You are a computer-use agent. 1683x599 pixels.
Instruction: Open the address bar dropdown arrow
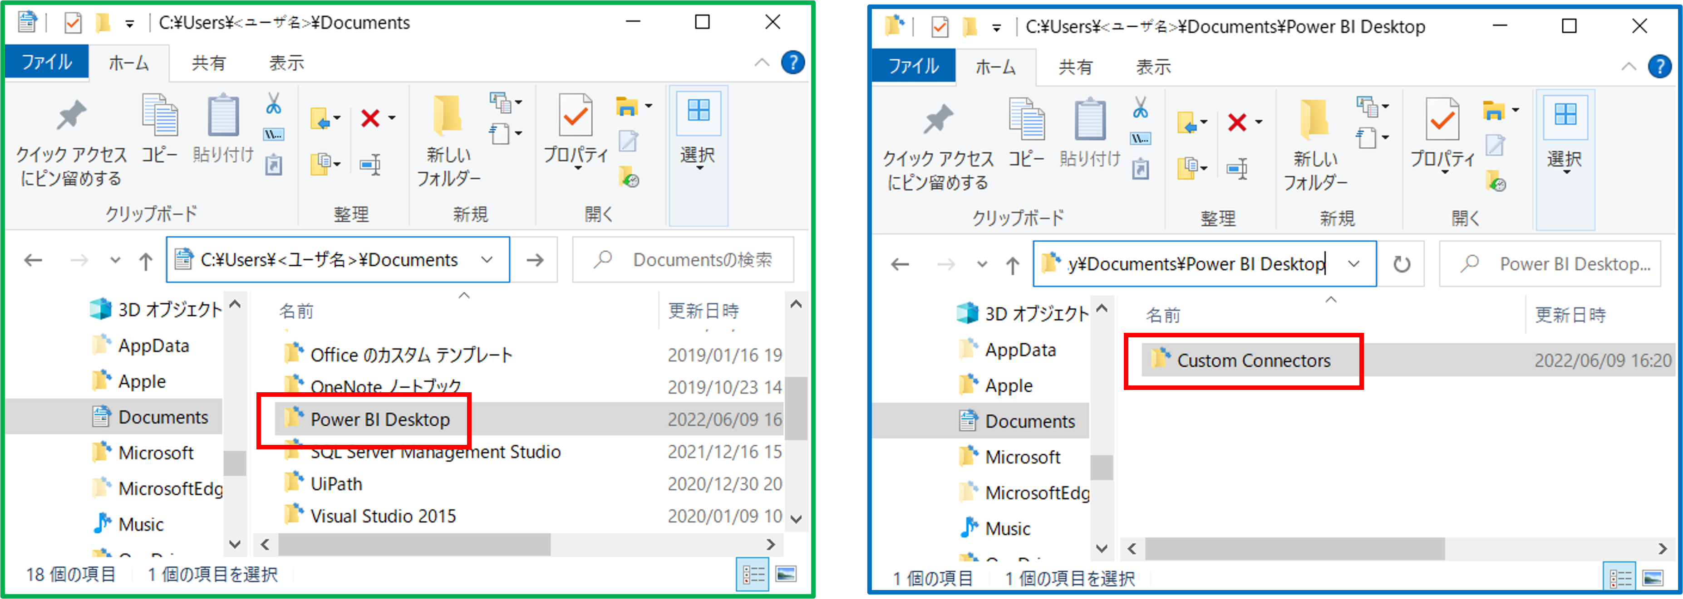(487, 260)
